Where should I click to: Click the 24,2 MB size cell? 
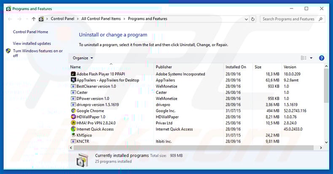pos(272,135)
